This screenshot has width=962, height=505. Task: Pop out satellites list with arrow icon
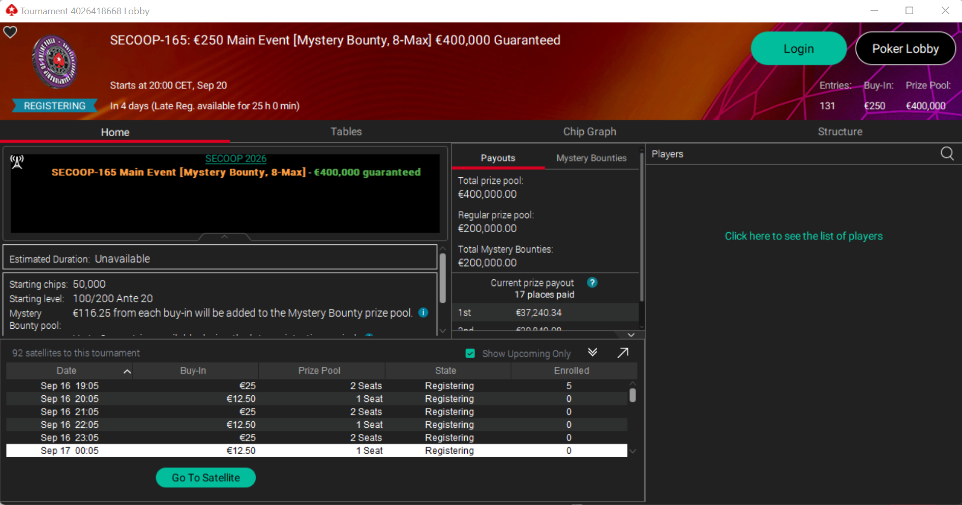coord(623,353)
